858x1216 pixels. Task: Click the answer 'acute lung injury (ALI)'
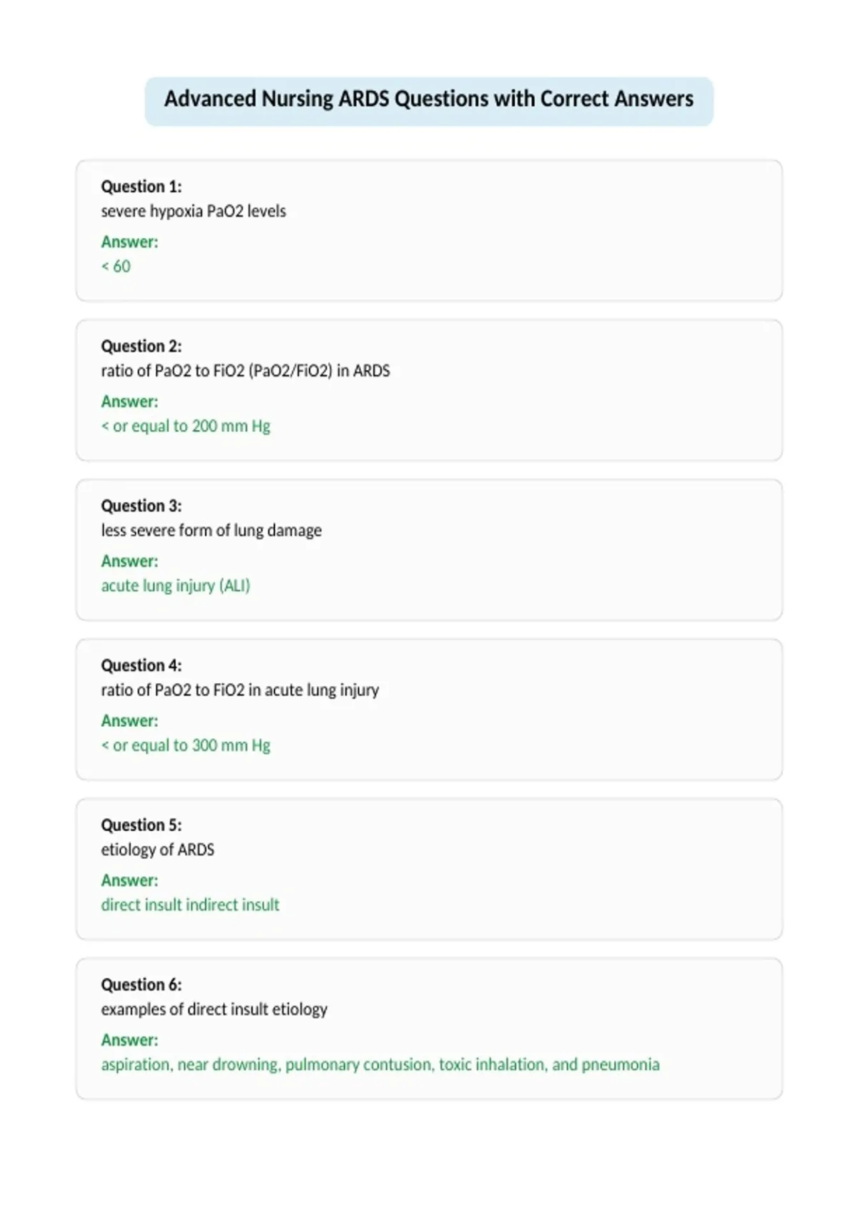tap(176, 586)
